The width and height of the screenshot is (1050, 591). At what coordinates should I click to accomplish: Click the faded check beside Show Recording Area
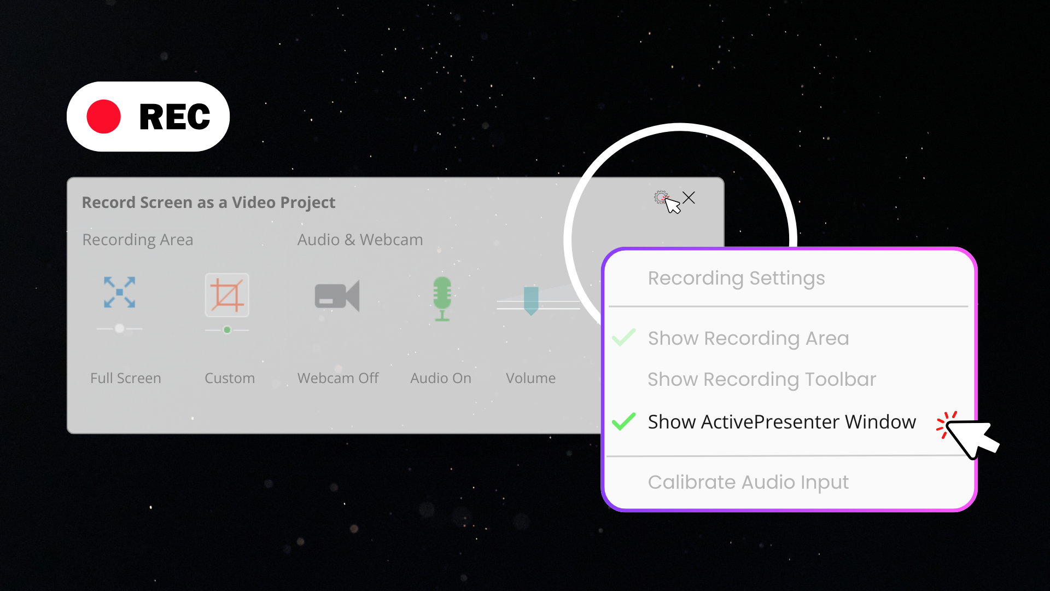(624, 338)
